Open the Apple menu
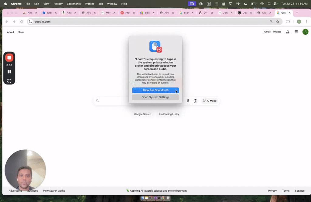The image size is (311, 202). tap(5, 4)
